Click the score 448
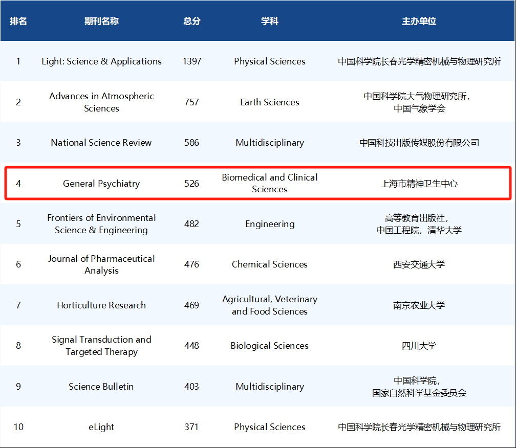Image resolution: width=516 pixels, height=448 pixels. (191, 345)
